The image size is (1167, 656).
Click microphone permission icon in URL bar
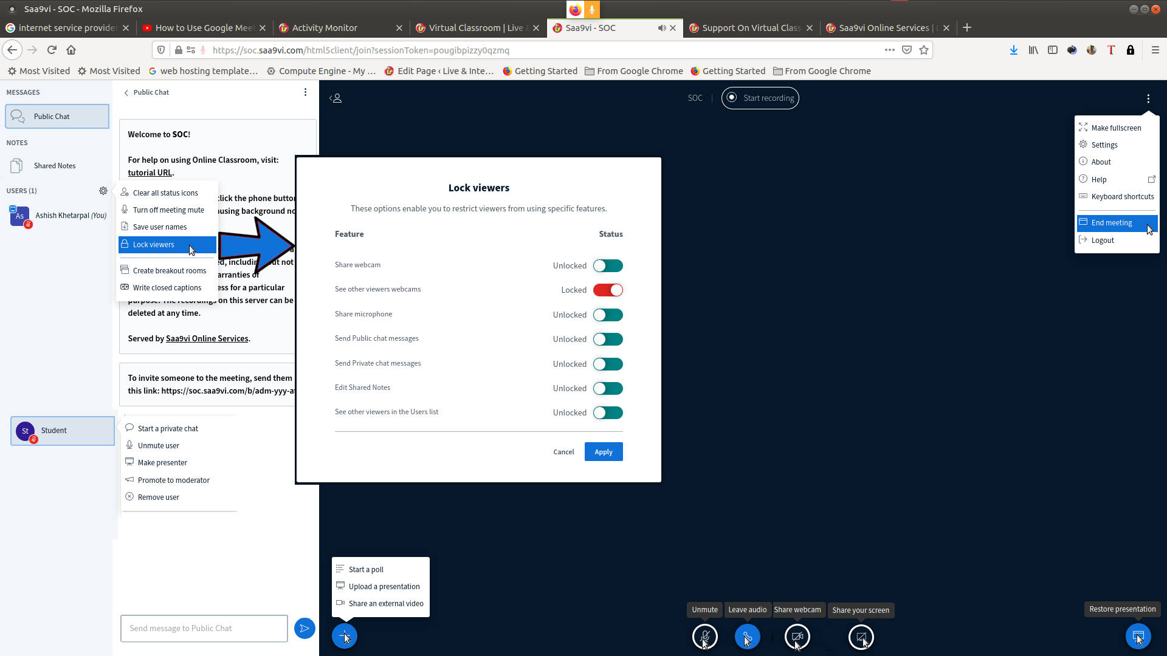pos(203,50)
